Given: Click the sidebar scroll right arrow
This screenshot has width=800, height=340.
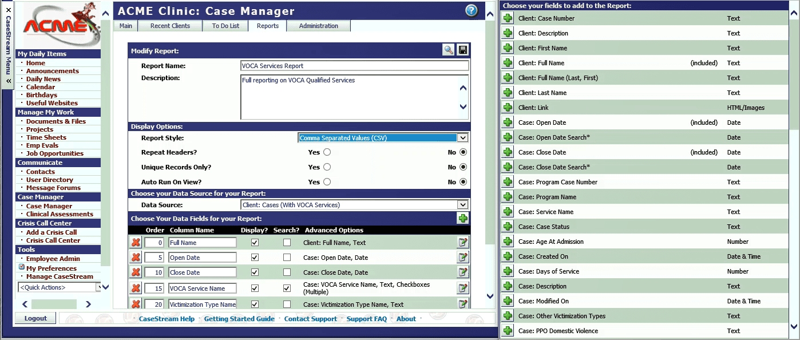Looking at the screenshot, I should [88, 305].
